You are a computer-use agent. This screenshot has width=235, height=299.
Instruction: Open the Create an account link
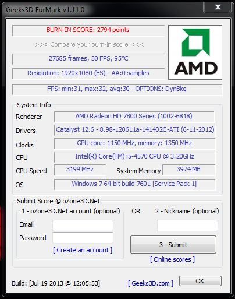[83, 250]
